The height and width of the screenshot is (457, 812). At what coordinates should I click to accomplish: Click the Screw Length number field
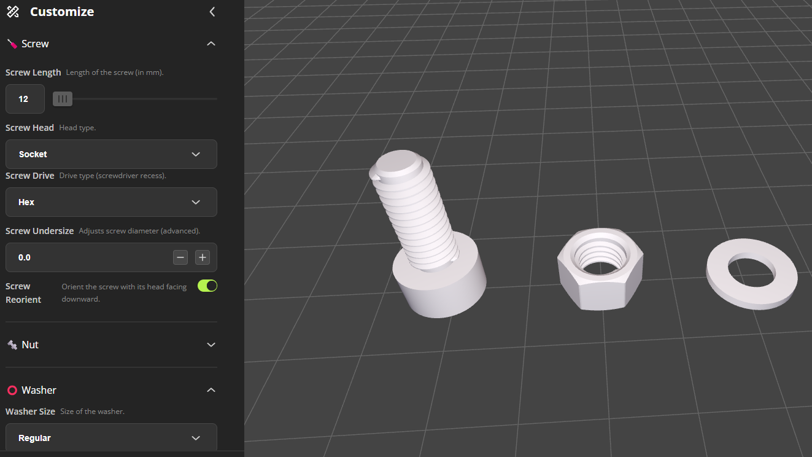click(25, 99)
